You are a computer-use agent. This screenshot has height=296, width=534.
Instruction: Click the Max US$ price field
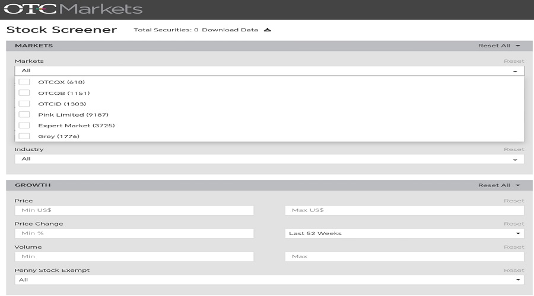404,210
